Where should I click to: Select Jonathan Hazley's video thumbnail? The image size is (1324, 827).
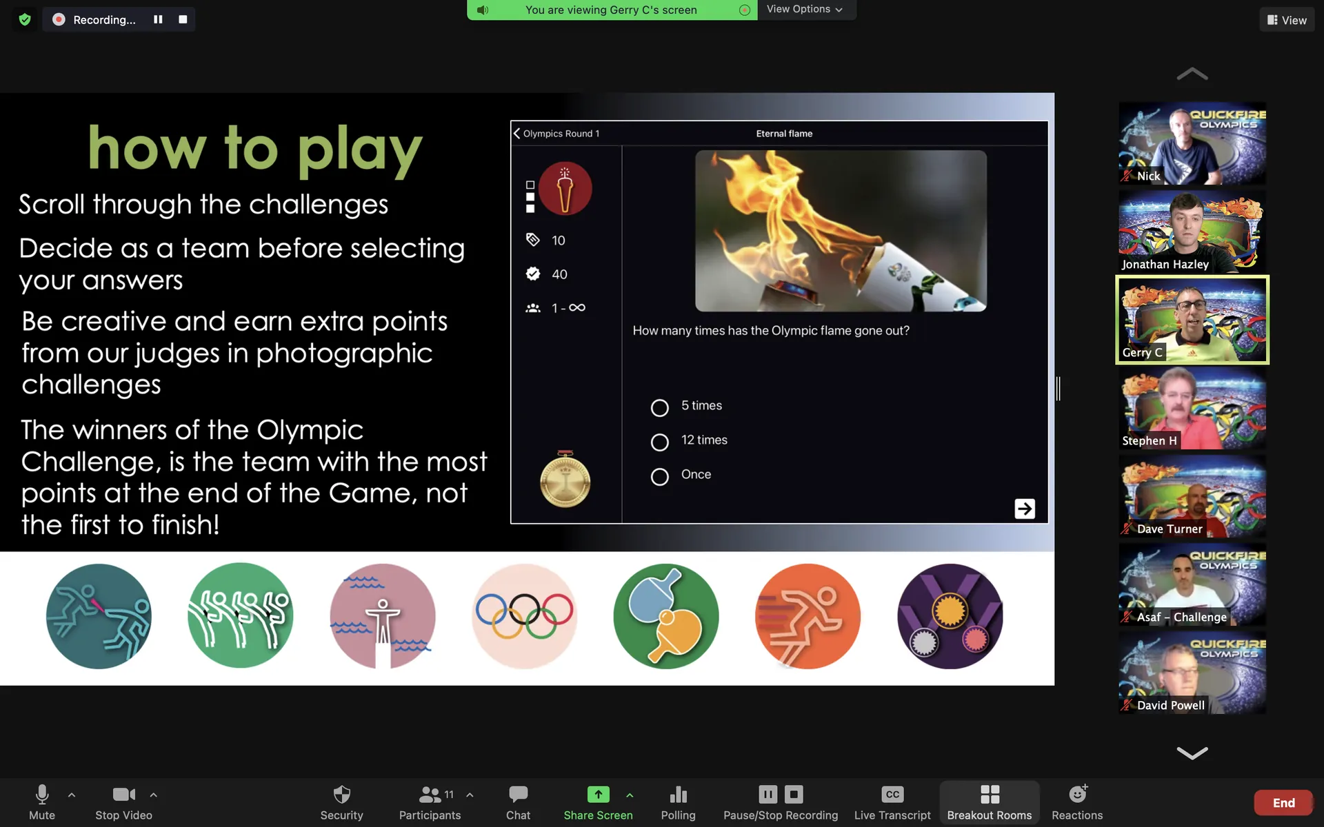[1192, 232]
